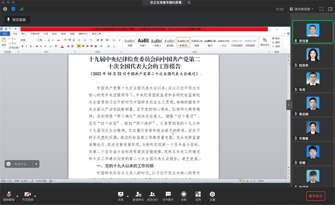
Task: Select participant 罗佳春's video tile
Action: coord(313,32)
